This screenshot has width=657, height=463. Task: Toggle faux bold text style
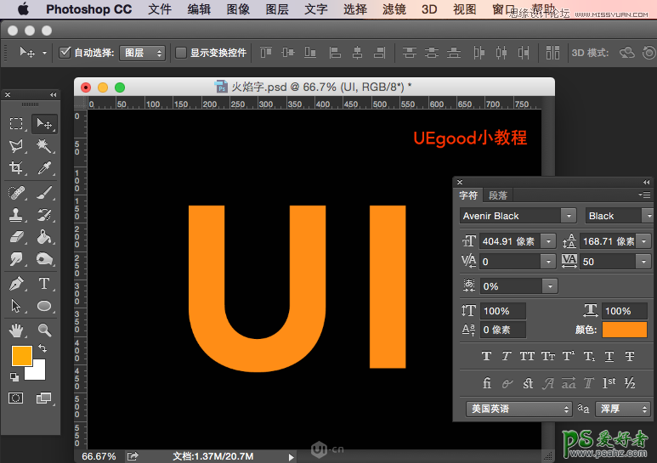pyautogui.click(x=486, y=357)
